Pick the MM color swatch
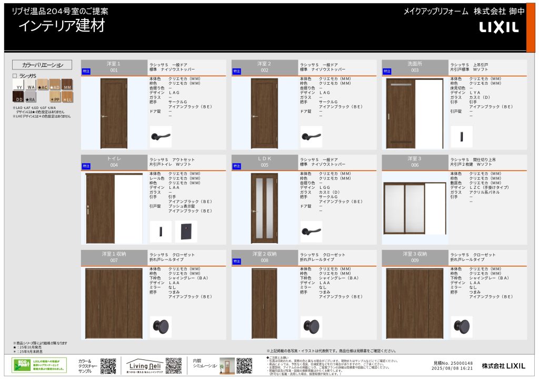 point(67,85)
